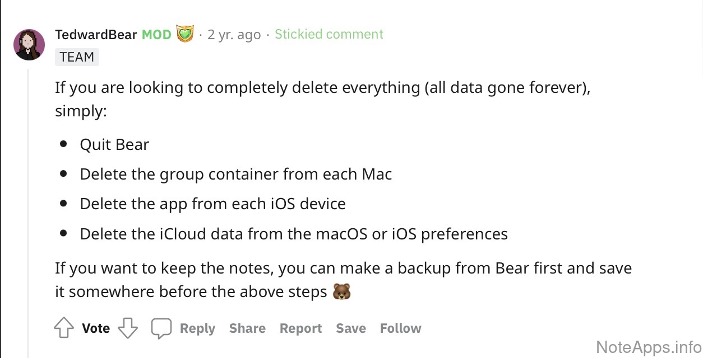Click the Vote count label

point(96,328)
